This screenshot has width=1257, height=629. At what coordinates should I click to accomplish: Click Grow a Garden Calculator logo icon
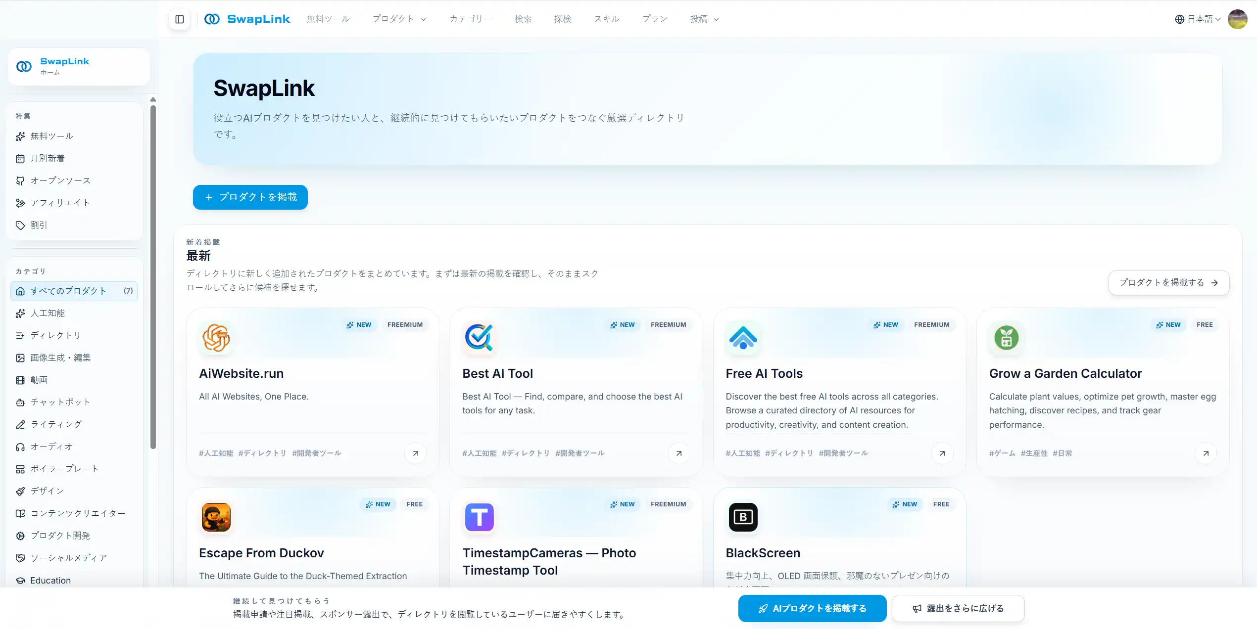[x=1006, y=338]
